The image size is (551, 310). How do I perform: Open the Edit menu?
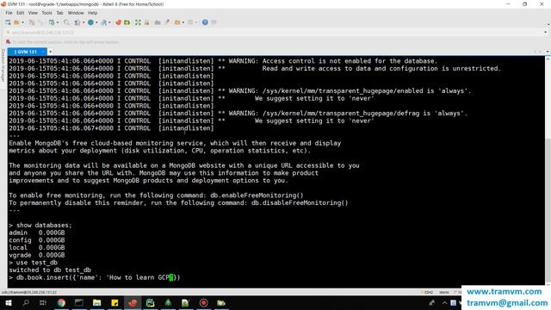[21, 13]
